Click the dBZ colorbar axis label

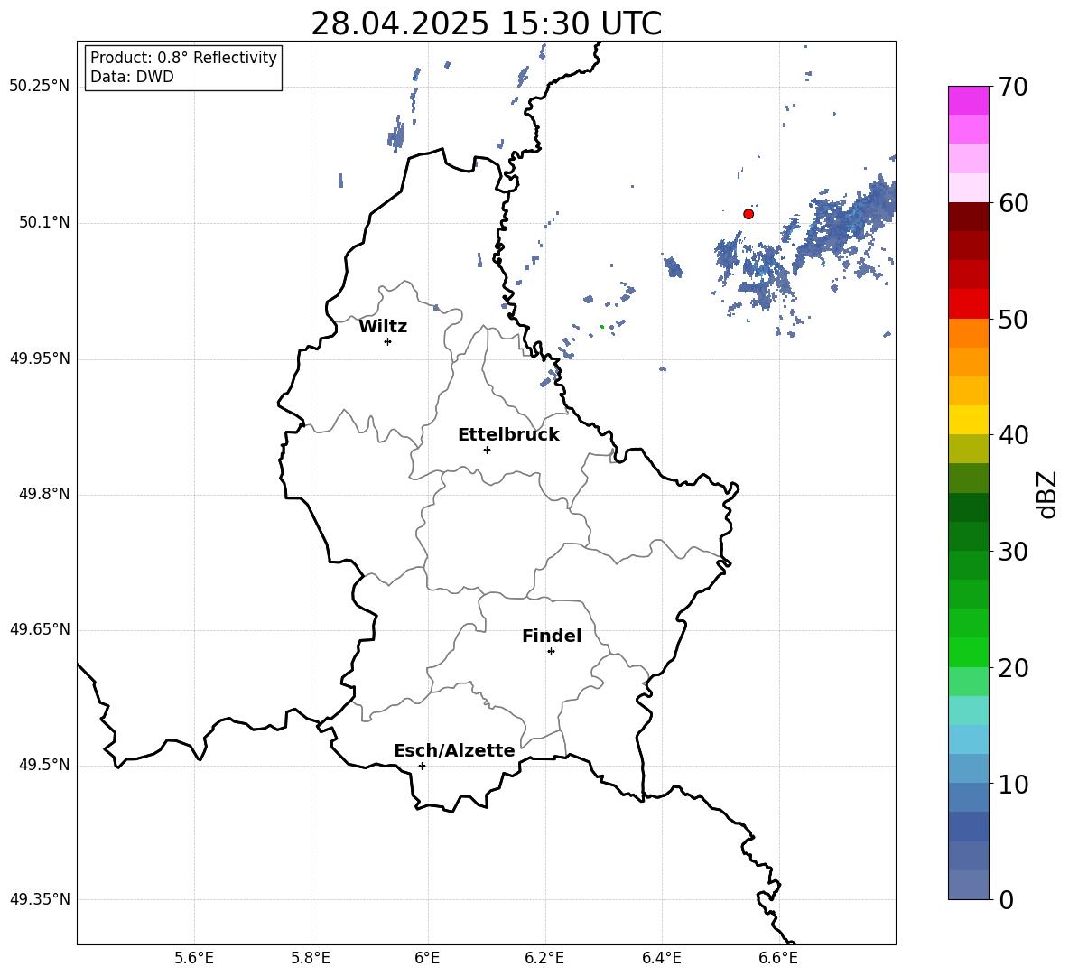[1046, 494]
